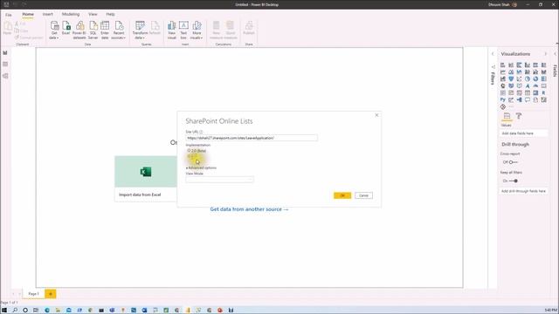Add a new page with plus button
559x314 pixels.
[x=51, y=294]
